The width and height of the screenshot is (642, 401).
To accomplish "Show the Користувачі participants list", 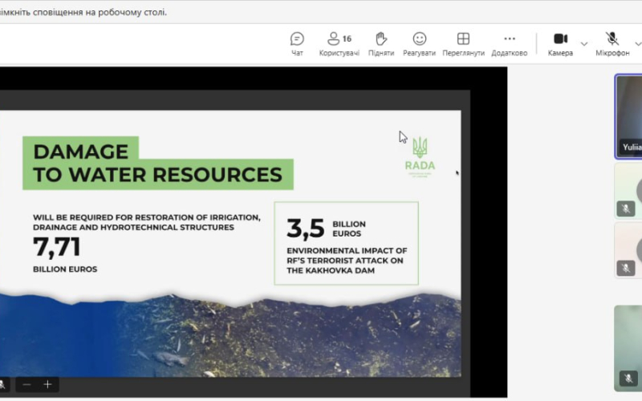I will (x=339, y=44).
